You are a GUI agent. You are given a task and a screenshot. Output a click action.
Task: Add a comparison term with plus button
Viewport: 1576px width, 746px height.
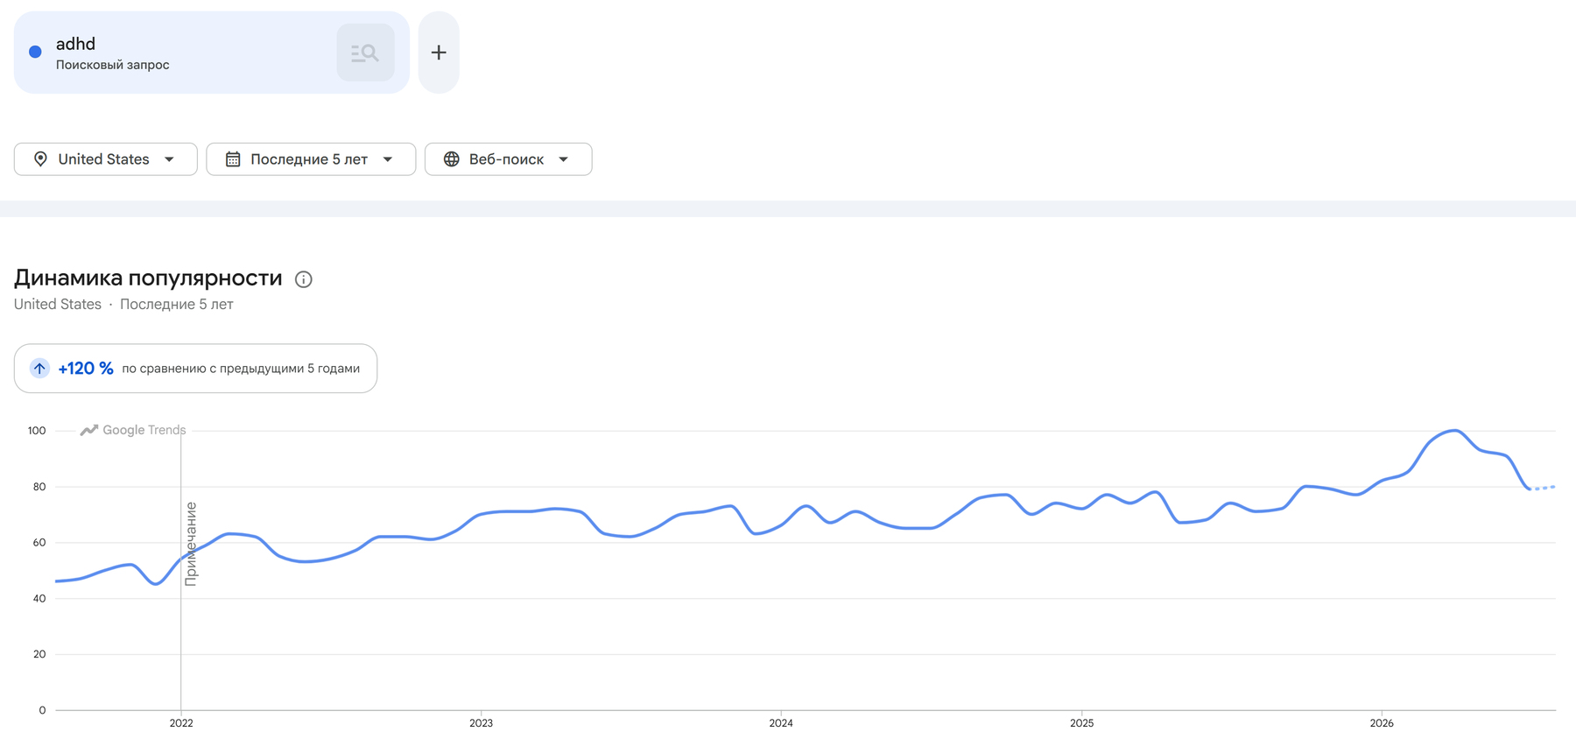pyautogui.click(x=439, y=53)
